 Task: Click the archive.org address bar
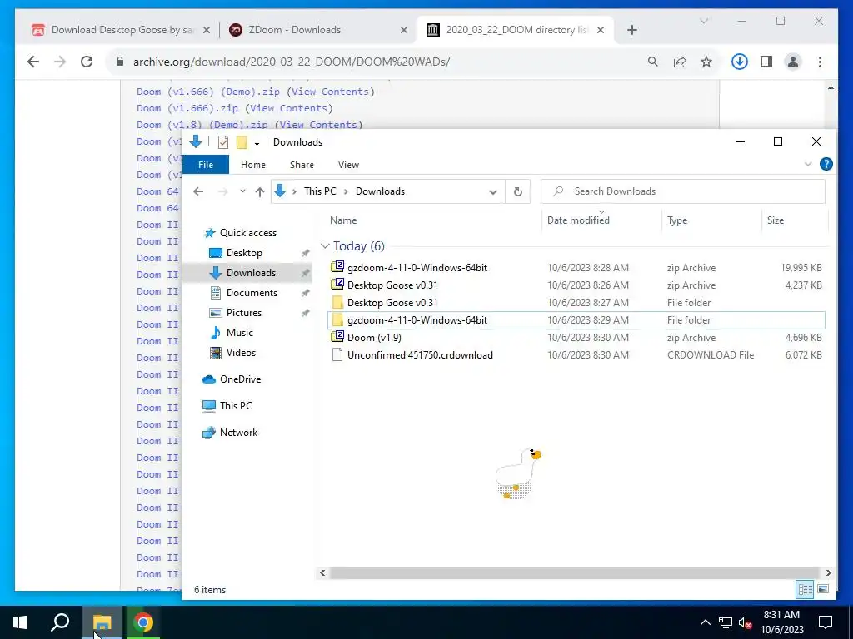tap(376, 62)
